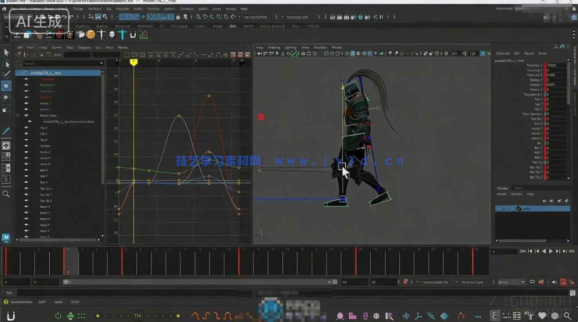Viewport: 578px width, 322px height.
Task: Click the skull icon on the shelf
Action: (x=112, y=35)
